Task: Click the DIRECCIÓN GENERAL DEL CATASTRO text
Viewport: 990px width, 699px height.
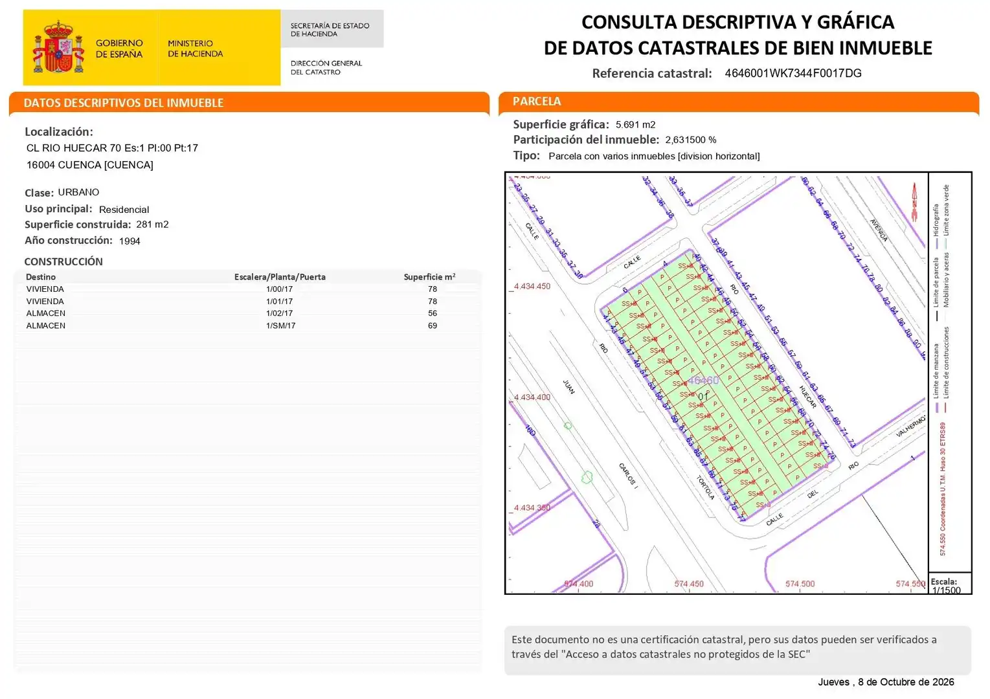Action: pyautogui.click(x=326, y=68)
